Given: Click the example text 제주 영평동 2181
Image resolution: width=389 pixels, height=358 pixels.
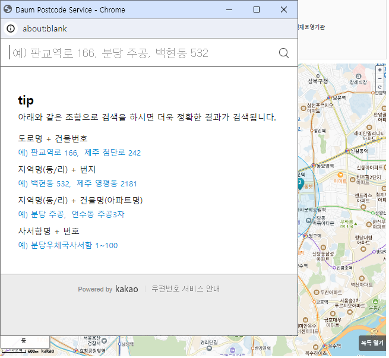Looking at the screenshot, I should point(106,183).
